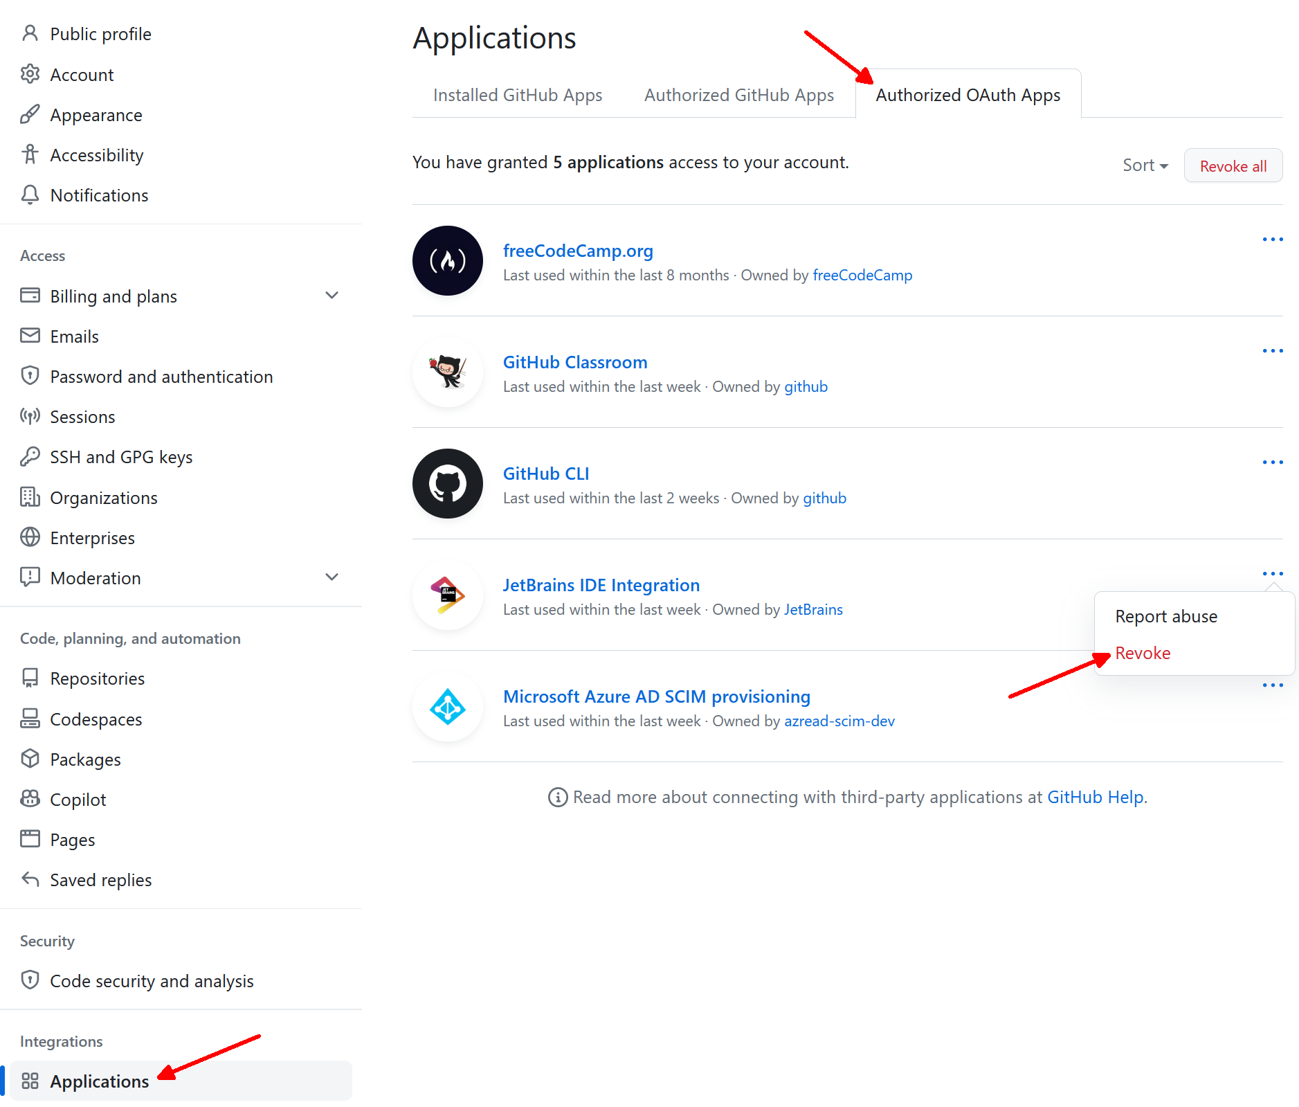Click the Code security shield icon
The width and height of the screenshot is (1299, 1107).
30,980
